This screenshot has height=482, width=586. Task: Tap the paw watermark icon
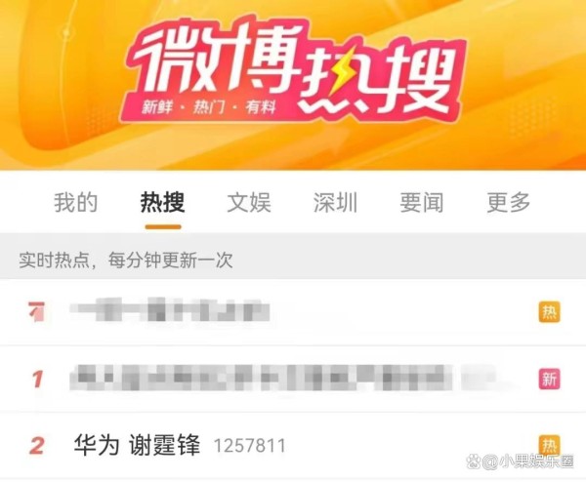click(x=473, y=462)
